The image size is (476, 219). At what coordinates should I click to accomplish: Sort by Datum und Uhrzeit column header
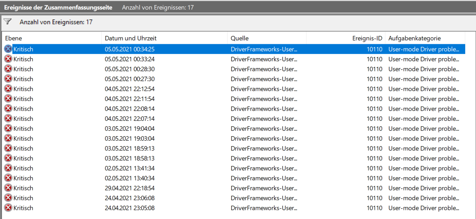164,38
